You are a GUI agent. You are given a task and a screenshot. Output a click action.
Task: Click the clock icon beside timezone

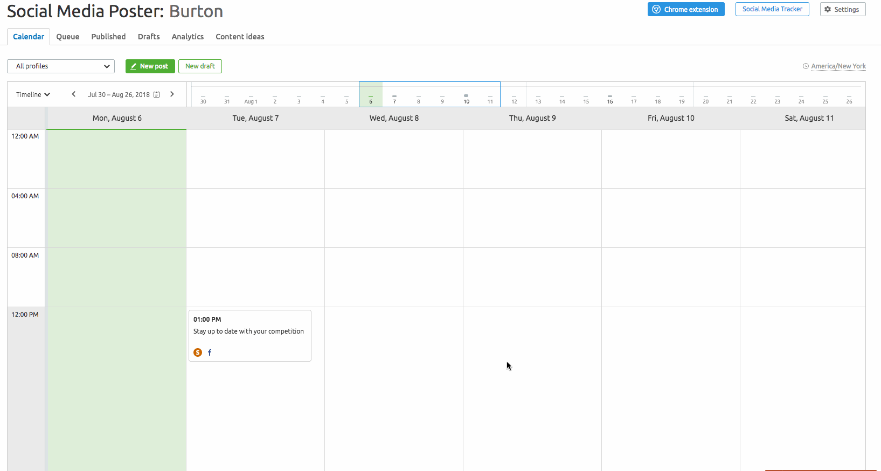(x=806, y=66)
